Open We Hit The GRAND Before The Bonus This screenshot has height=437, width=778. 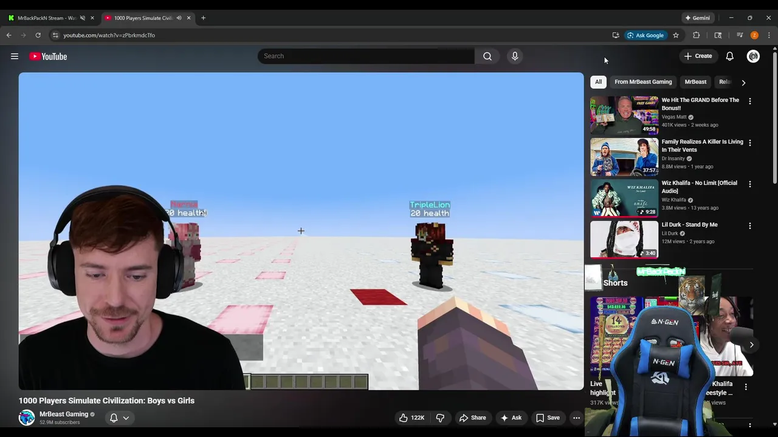click(700, 104)
